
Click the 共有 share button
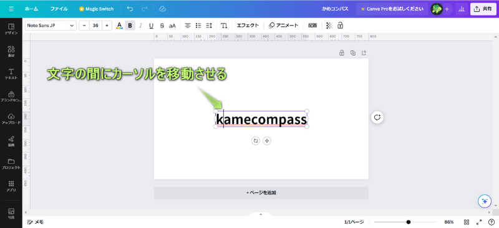click(x=483, y=9)
